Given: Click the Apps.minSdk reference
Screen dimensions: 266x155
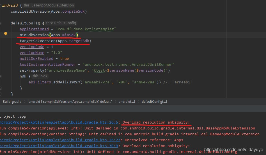Looking at the screenshot, I should pyautogui.click(x=63, y=35).
